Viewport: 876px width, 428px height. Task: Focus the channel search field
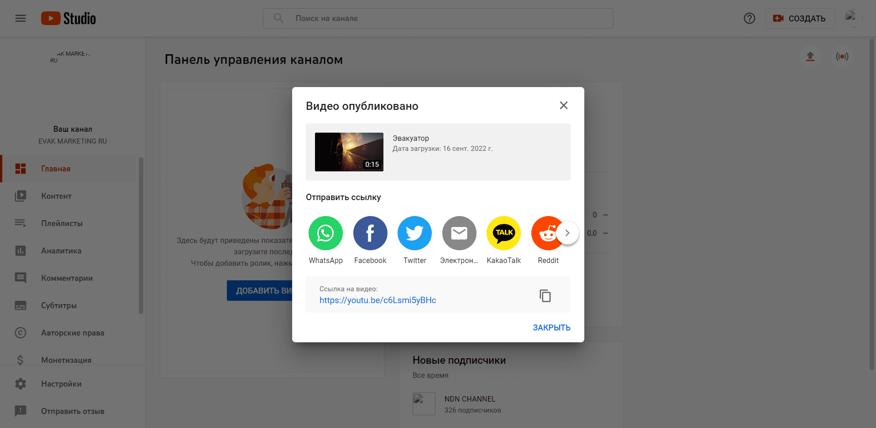pos(438,18)
